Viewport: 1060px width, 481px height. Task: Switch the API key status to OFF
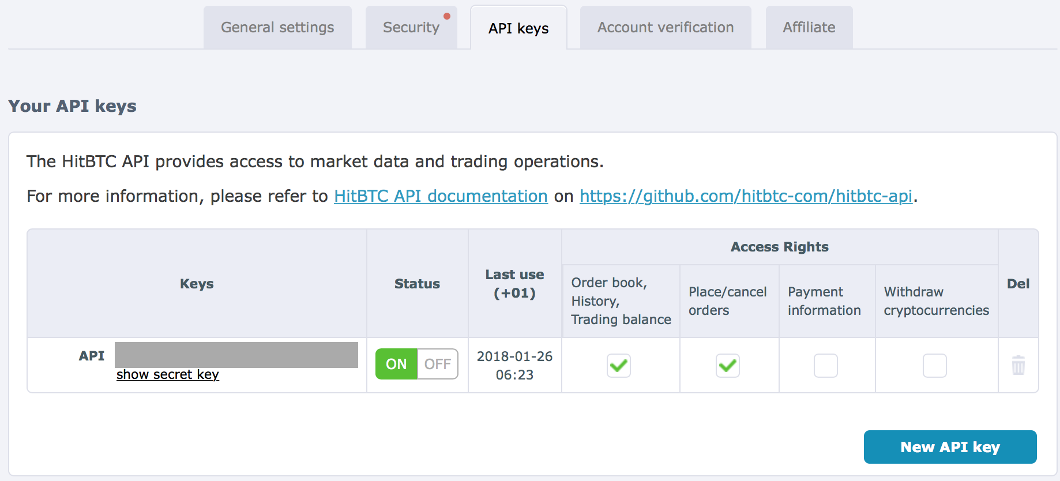coord(438,364)
